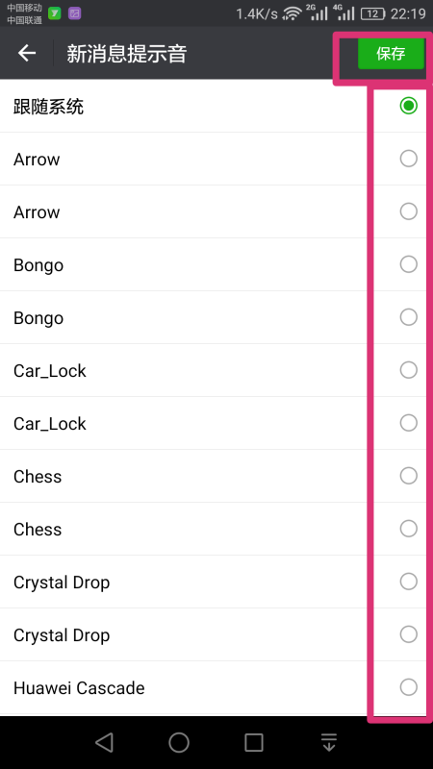Select the second Bongo radio button
This screenshot has width=433, height=769.
408,317
